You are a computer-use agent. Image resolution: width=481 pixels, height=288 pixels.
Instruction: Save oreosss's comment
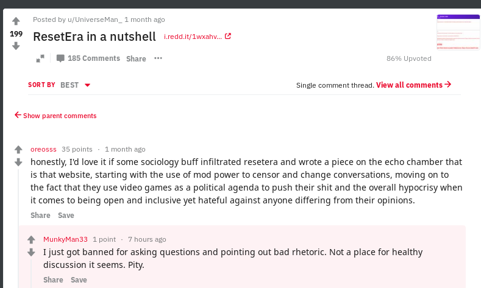[x=66, y=216]
